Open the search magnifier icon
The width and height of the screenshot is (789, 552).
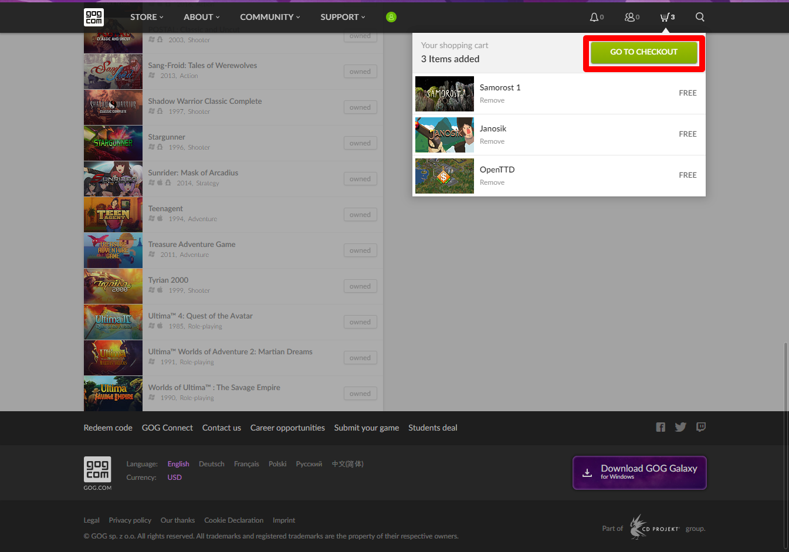700,17
